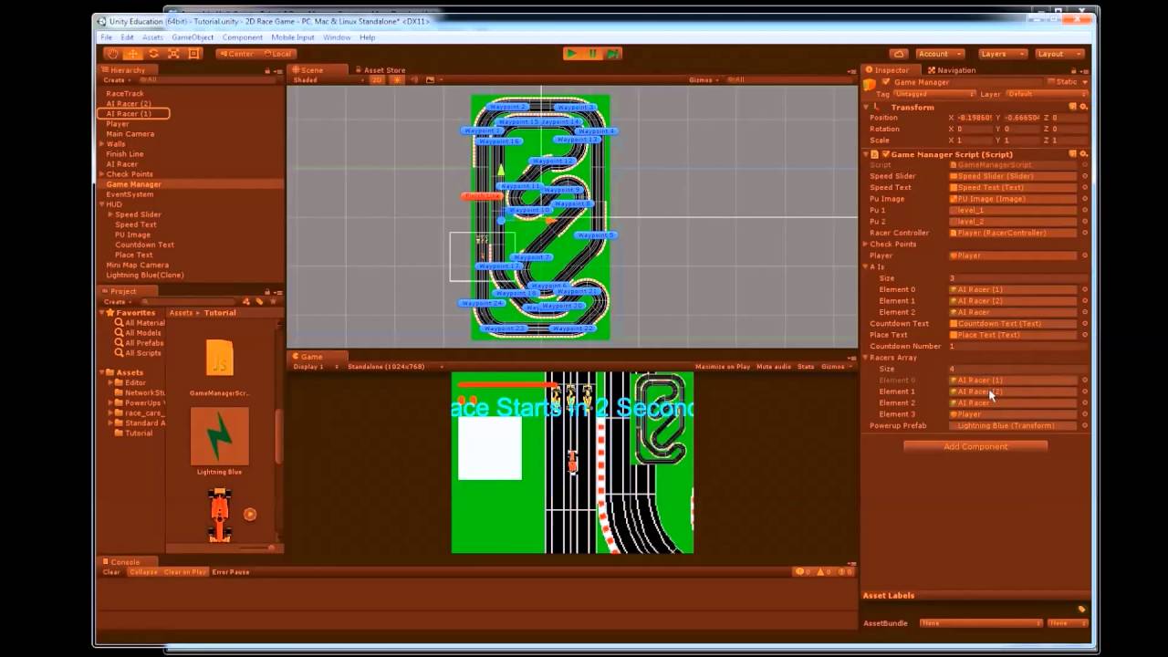The width and height of the screenshot is (1168, 657).
Task: Select Lightning Blue asset thumbnail
Action: (x=219, y=436)
